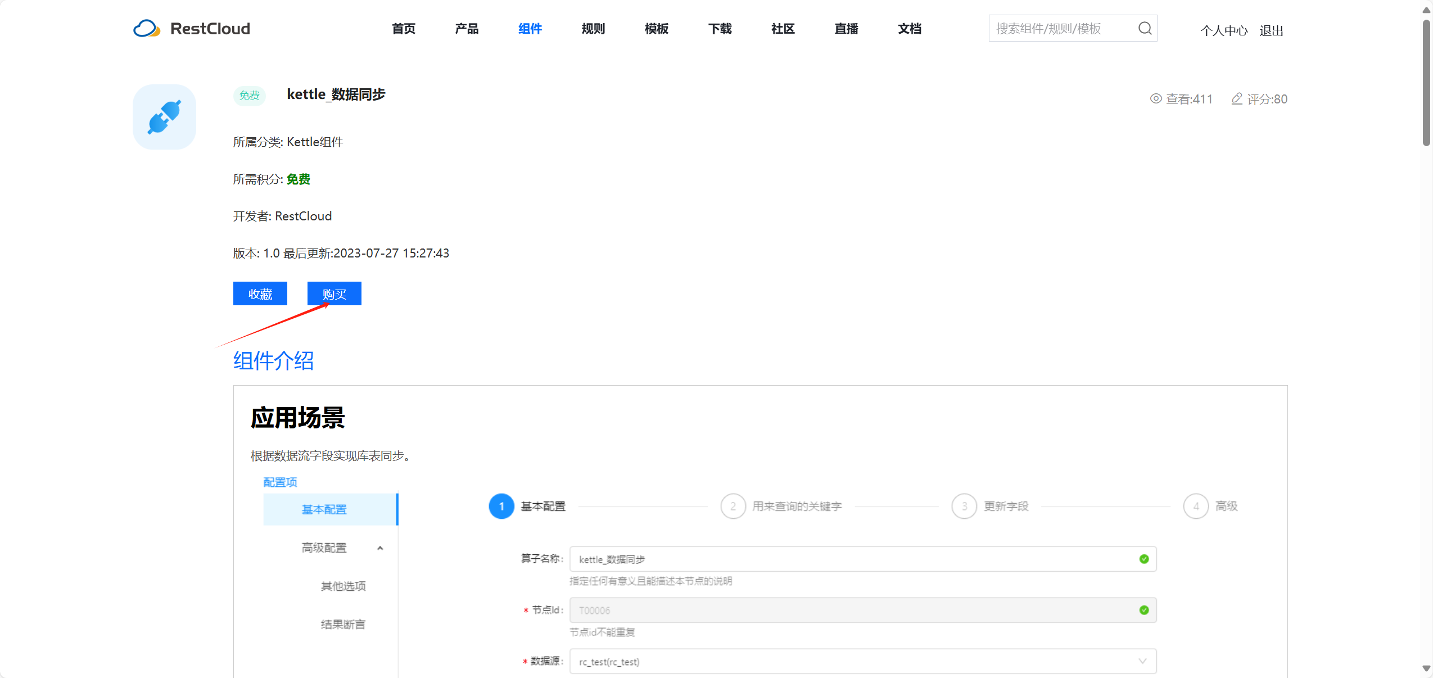Open the 文档 nav item
Viewport: 1433px width, 678px height.
(910, 29)
